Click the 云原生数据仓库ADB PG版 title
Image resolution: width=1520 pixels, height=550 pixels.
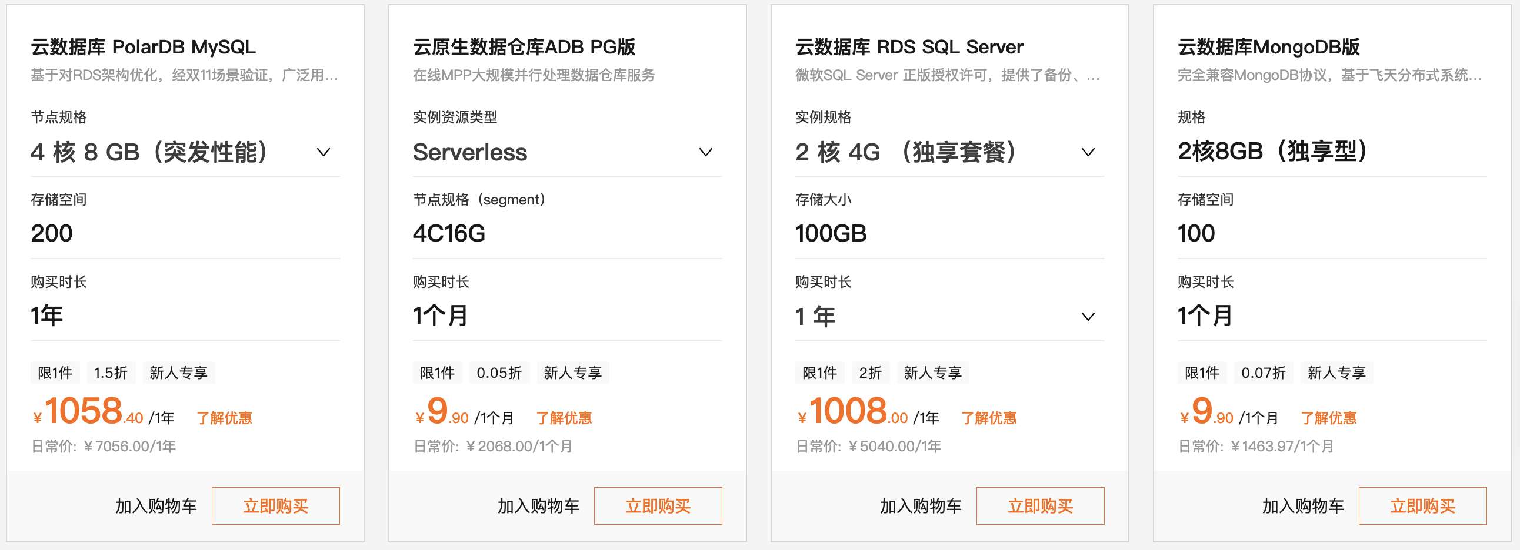[x=525, y=46]
